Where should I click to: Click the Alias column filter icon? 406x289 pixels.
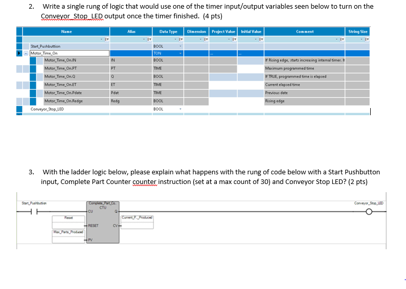point(149,39)
